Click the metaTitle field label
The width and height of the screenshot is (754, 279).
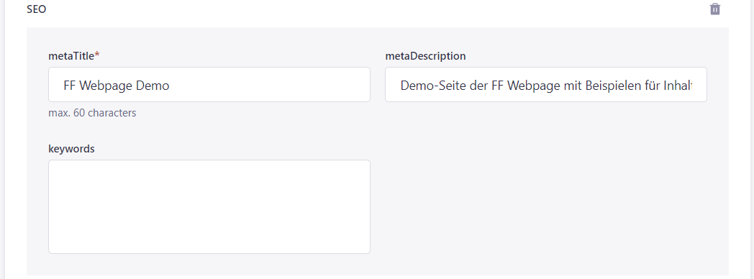pyautogui.click(x=71, y=56)
